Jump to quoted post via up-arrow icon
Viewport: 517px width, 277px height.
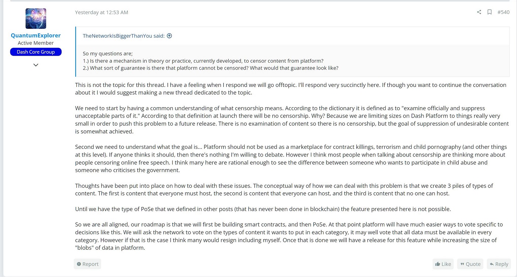point(169,36)
